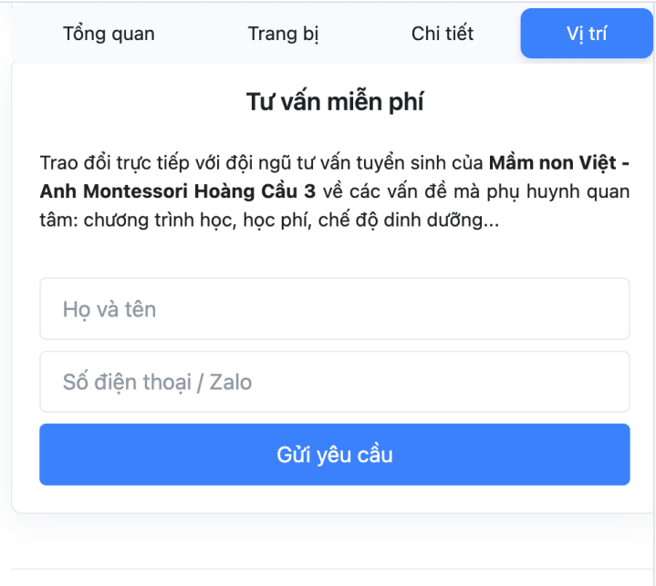Click the phrase đội ngũ tư vấn
The height and width of the screenshot is (586, 656).
pos(287,163)
